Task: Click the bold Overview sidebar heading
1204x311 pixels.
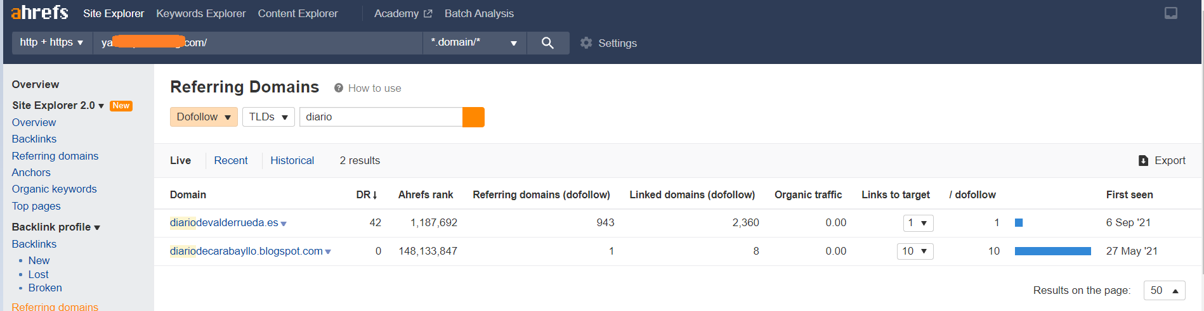Action: (36, 84)
